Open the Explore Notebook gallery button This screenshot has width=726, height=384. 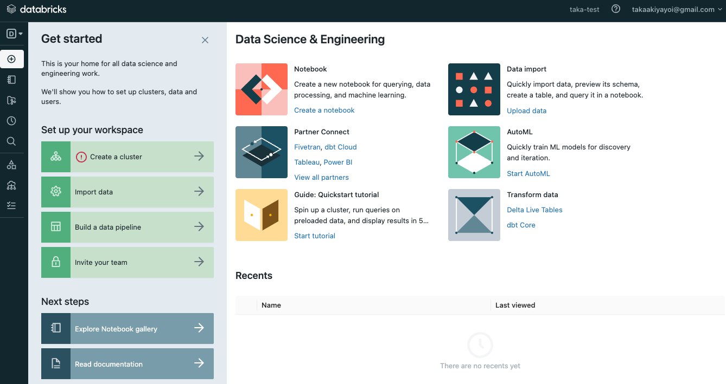pyautogui.click(x=128, y=328)
